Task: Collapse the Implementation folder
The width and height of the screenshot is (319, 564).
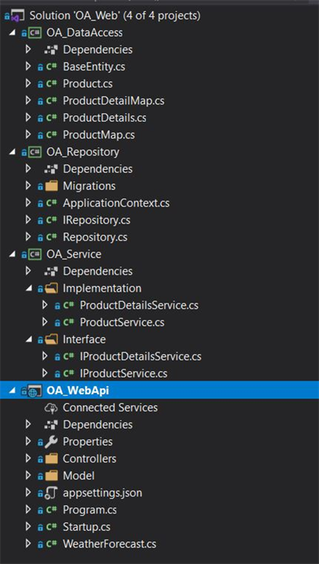Action: [29, 289]
